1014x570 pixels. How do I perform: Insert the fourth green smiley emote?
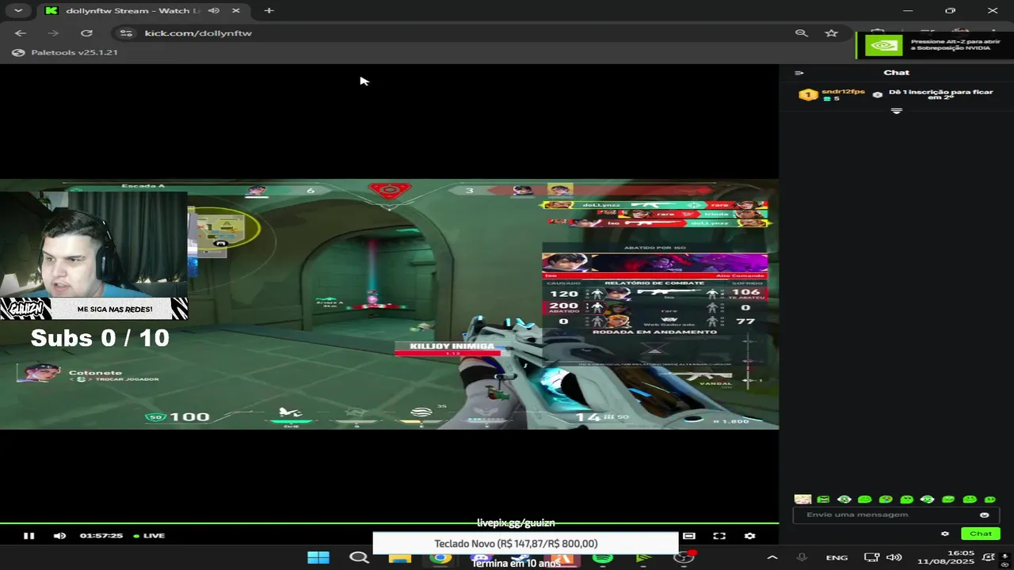[x=865, y=500]
